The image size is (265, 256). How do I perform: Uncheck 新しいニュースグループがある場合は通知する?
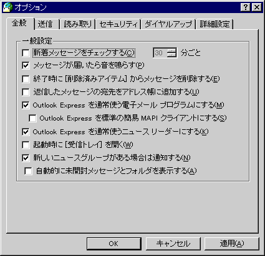pyautogui.click(x=26, y=158)
